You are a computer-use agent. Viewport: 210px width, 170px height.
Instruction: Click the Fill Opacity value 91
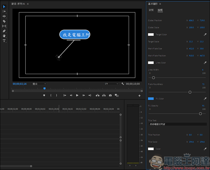click(x=203, y=106)
